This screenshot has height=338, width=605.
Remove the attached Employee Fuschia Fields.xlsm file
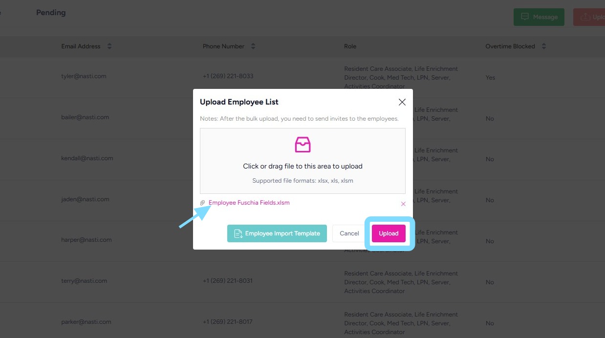pos(403,204)
